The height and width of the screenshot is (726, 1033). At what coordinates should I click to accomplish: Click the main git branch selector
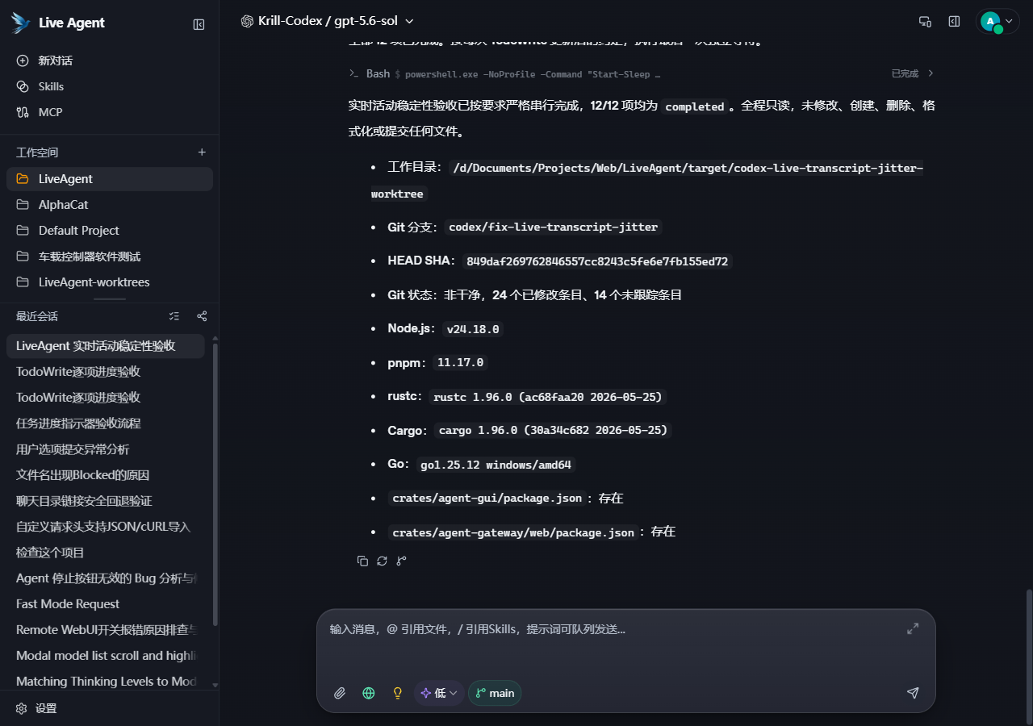[x=495, y=693]
